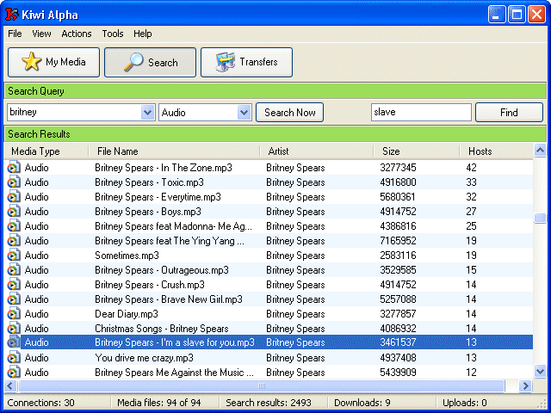
Task: Click the audio icon beside Christmas Songs row
Action: click(14, 329)
